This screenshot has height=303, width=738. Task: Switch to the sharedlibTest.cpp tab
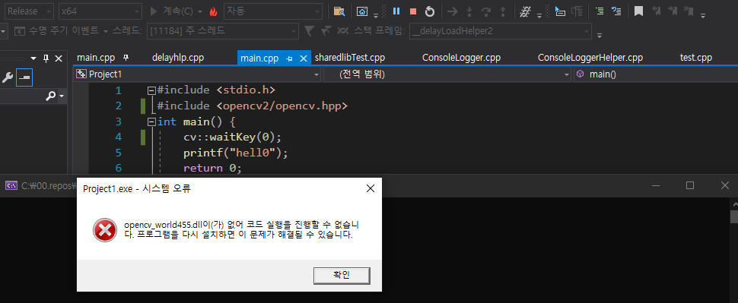[350, 58]
